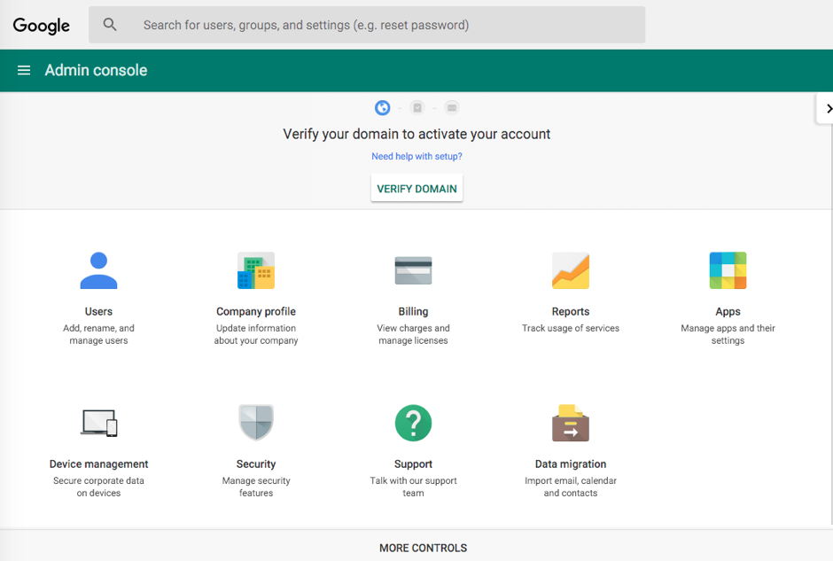Viewport: 833px width, 561px height.
Task: Click 'View charges and manage licenses' text
Action: (x=413, y=334)
